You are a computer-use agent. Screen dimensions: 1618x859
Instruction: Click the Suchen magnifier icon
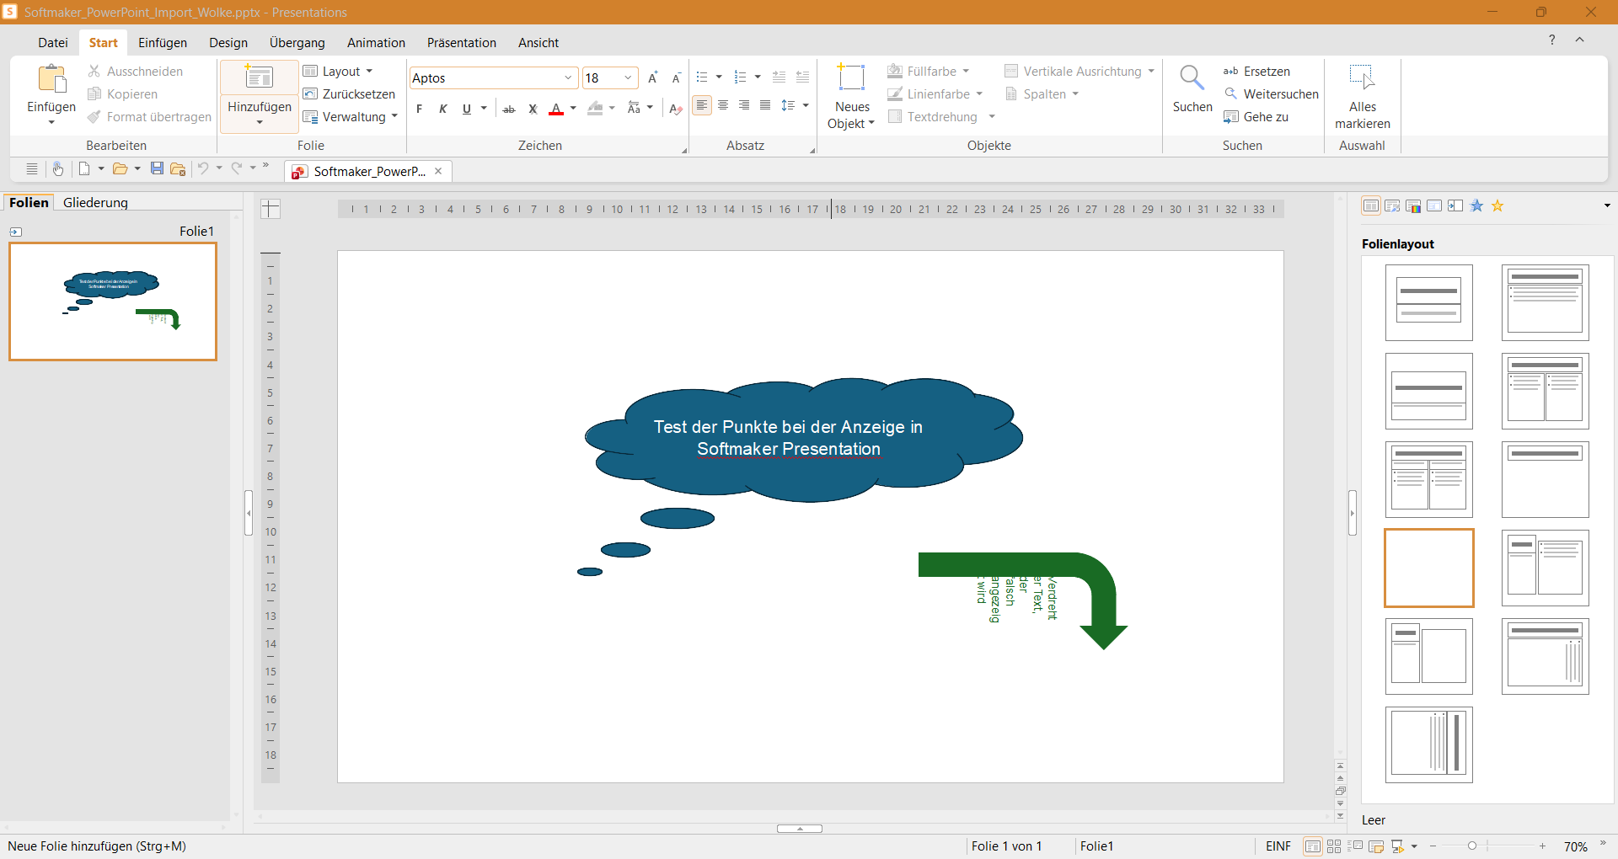click(x=1192, y=78)
